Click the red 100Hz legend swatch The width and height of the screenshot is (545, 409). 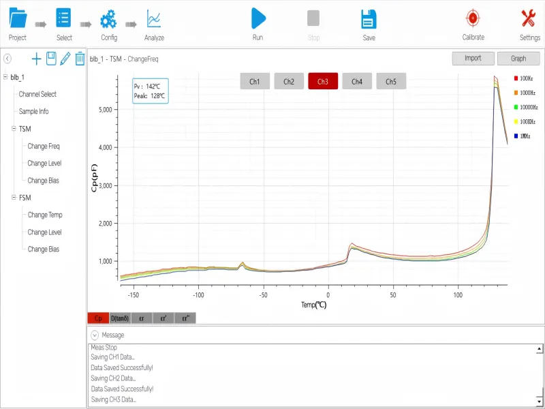(516, 78)
